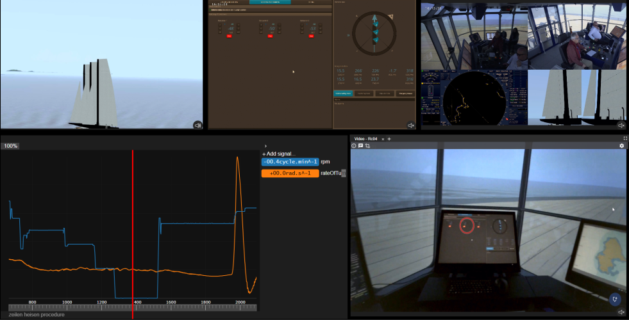Click the 266 heading readout value
The image size is (629, 320).
pyautogui.click(x=358, y=71)
